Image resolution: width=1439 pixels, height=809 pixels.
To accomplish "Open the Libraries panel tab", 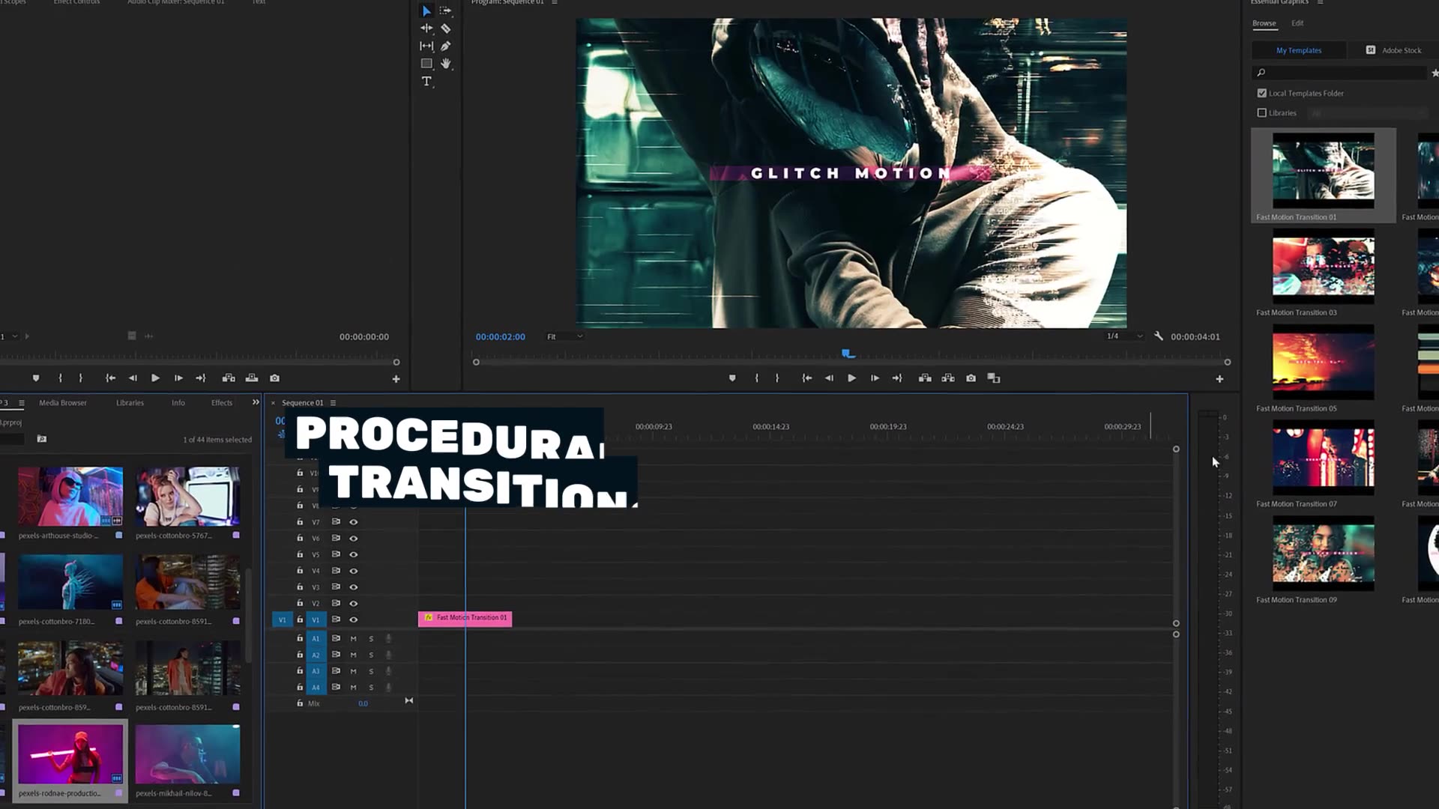I will (x=130, y=403).
